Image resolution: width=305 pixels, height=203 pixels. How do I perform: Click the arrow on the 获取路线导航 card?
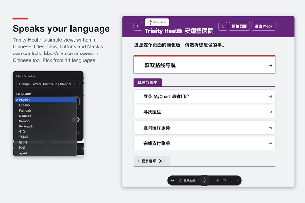pyautogui.click(x=271, y=65)
